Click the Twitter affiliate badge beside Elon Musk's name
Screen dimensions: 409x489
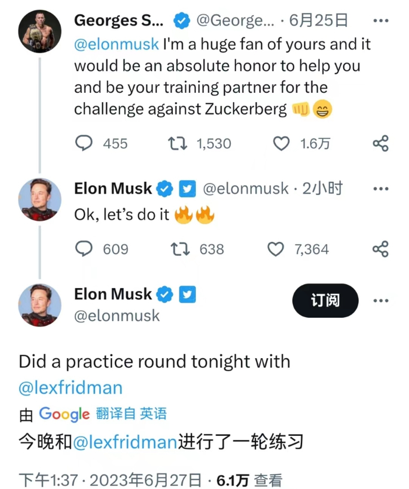pyautogui.click(x=187, y=294)
